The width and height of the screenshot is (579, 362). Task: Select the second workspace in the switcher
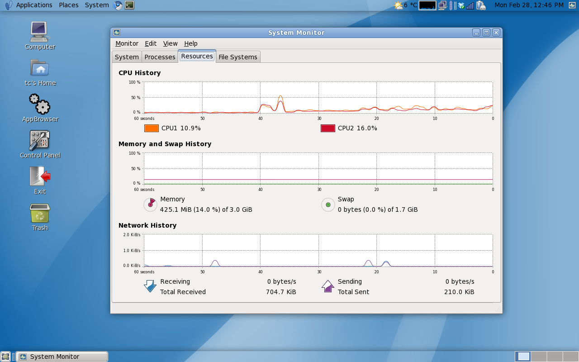tap(539, 357)
